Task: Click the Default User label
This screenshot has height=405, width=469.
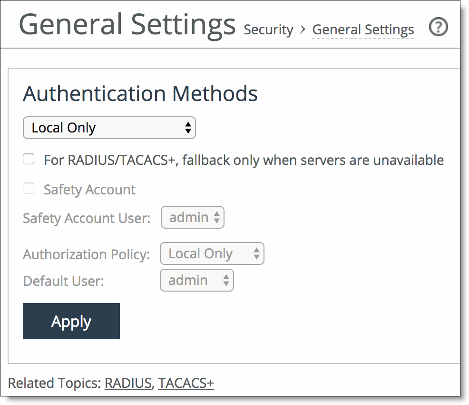Action: tap(63, 281)
